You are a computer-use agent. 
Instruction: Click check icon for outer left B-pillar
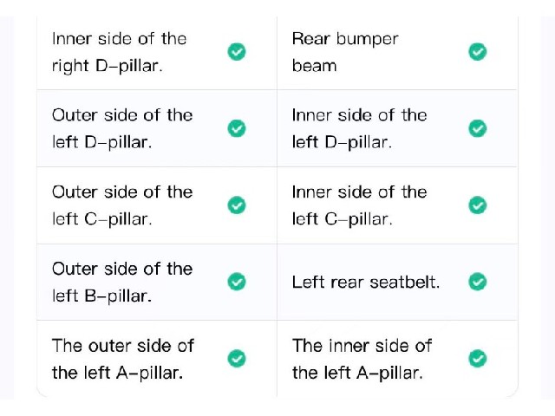[x=237, y=282]
